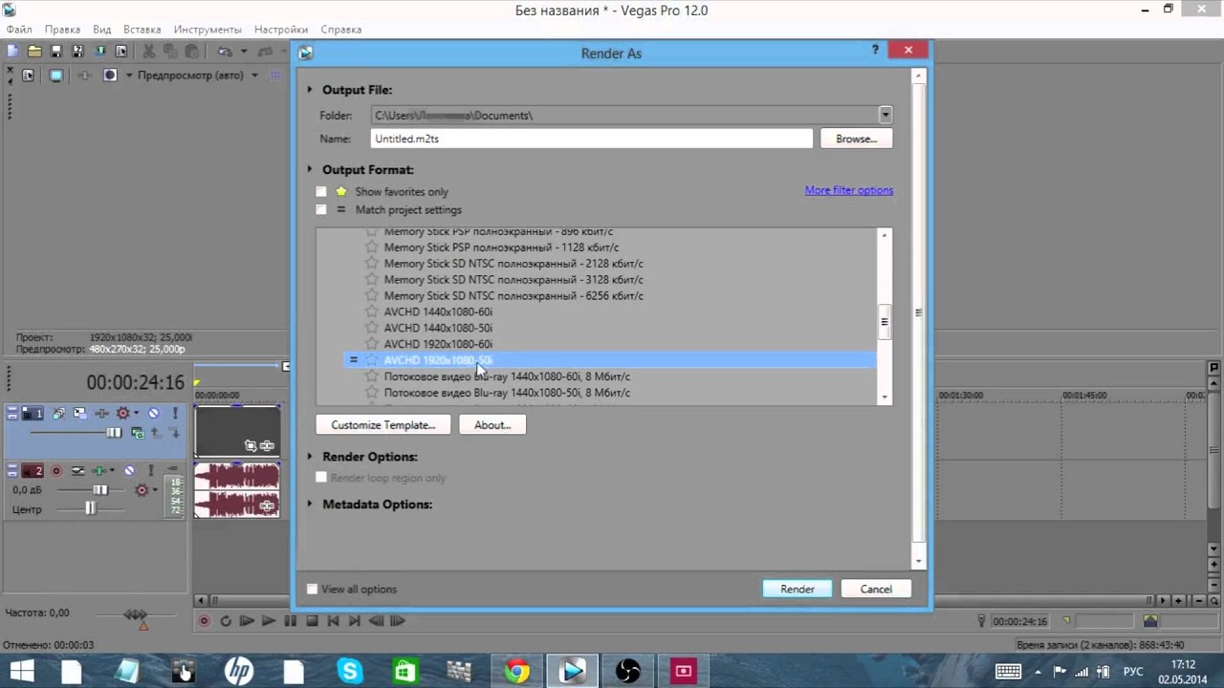Arm audio track 2 for record
1224x688 pixels.
pyautogui.click(x=56, y=470)
